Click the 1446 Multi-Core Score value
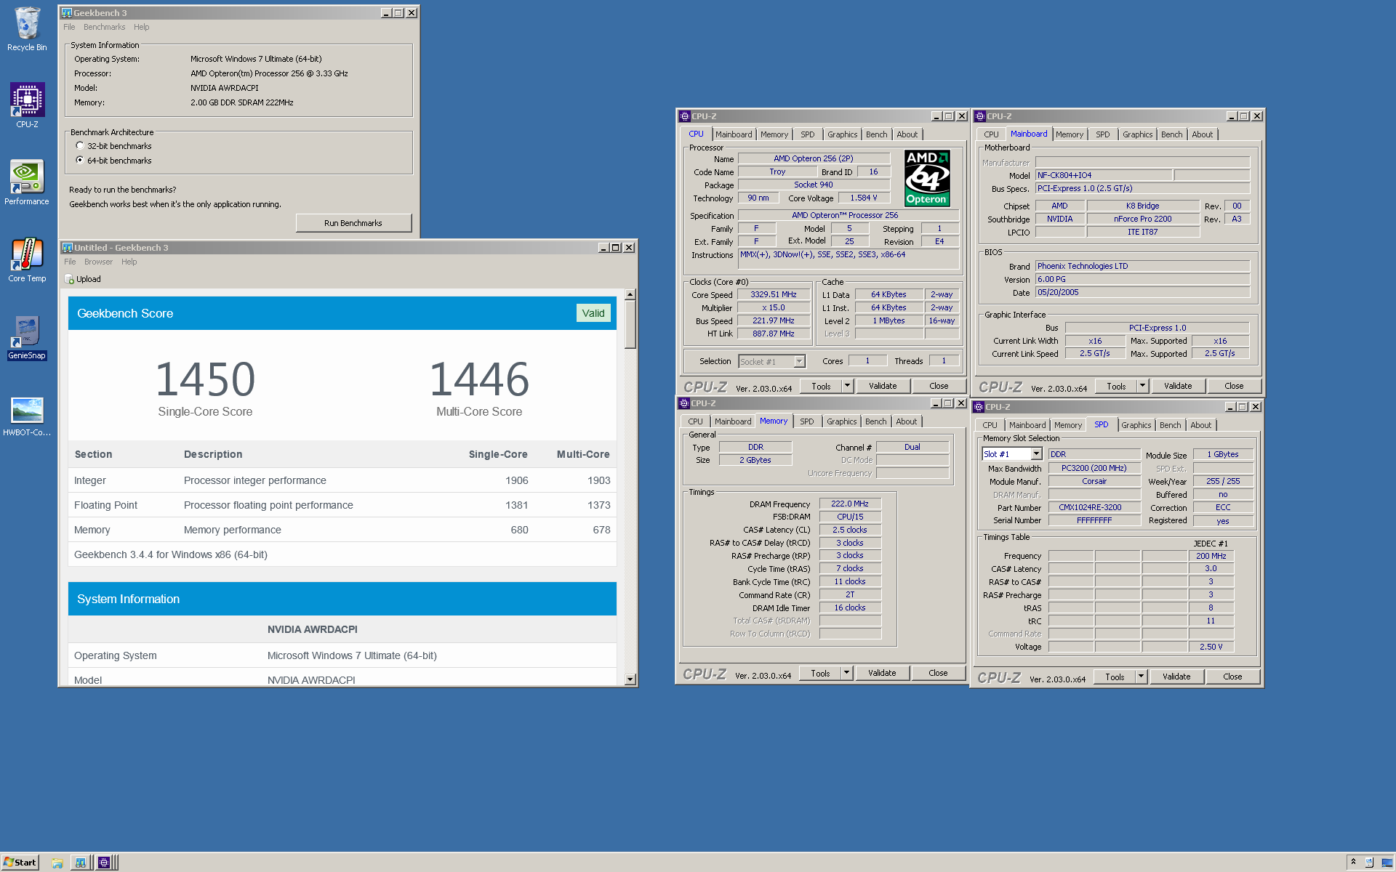This screenshot has height=872, width=1396. pos(479,379)
